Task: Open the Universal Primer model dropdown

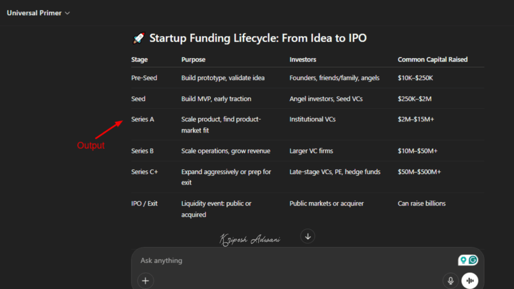Action: click(38, 13)
